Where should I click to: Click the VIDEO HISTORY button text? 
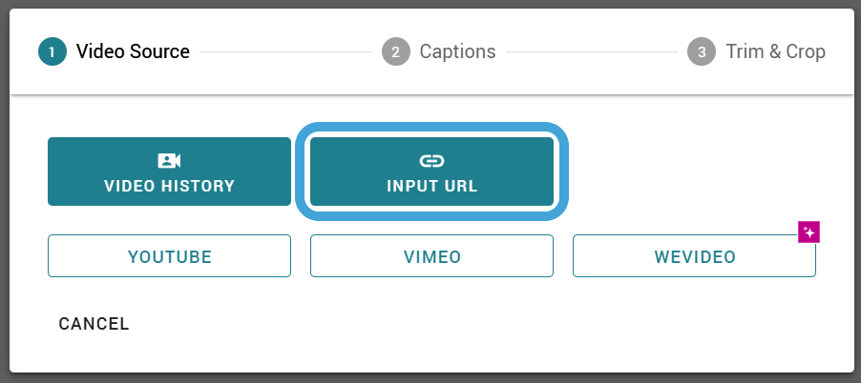coord(169,186)
